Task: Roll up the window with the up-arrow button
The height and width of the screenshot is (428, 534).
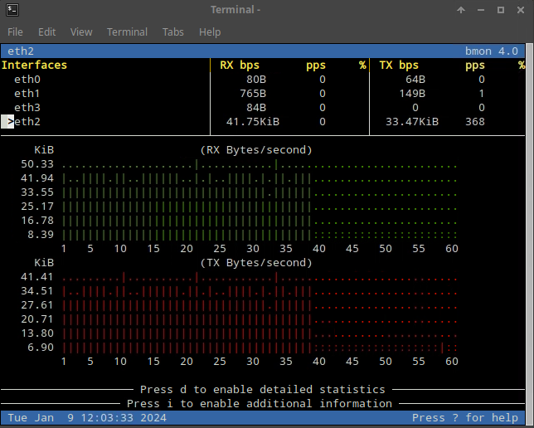Action: click(462, 10)
